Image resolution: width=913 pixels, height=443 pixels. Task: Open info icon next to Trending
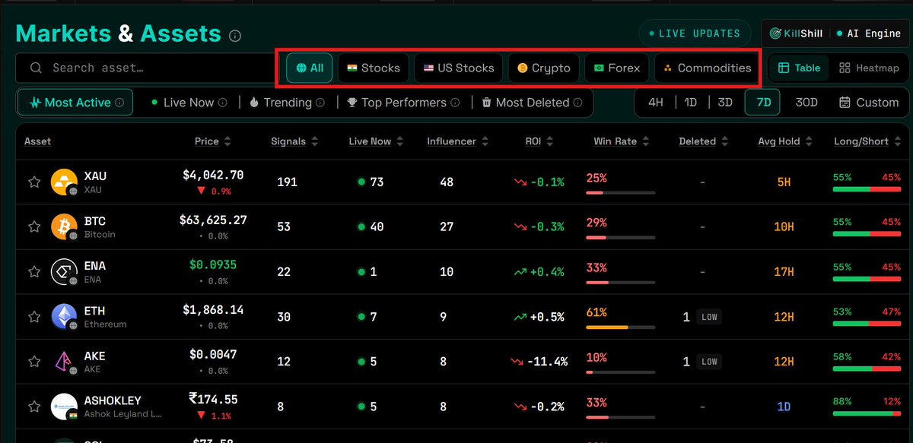pyautogui.click(x=320, y=103)
